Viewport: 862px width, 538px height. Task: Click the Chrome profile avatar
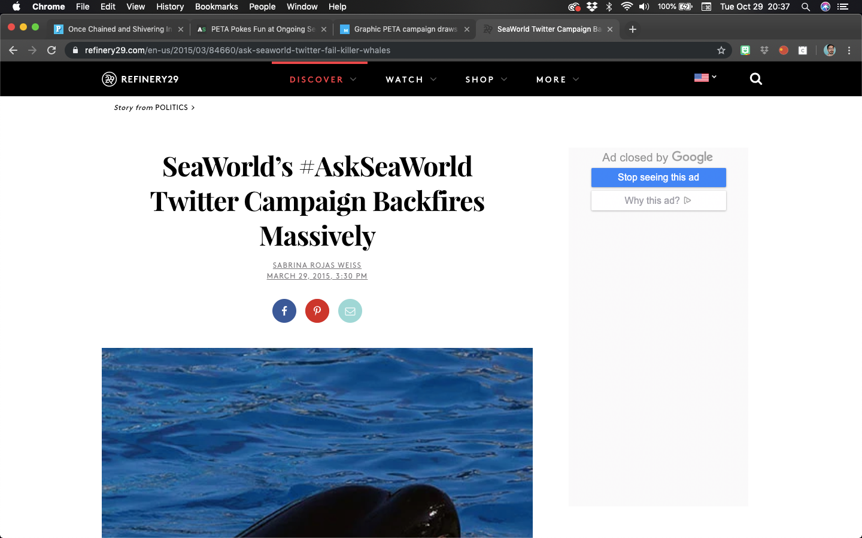pos(830,50)
